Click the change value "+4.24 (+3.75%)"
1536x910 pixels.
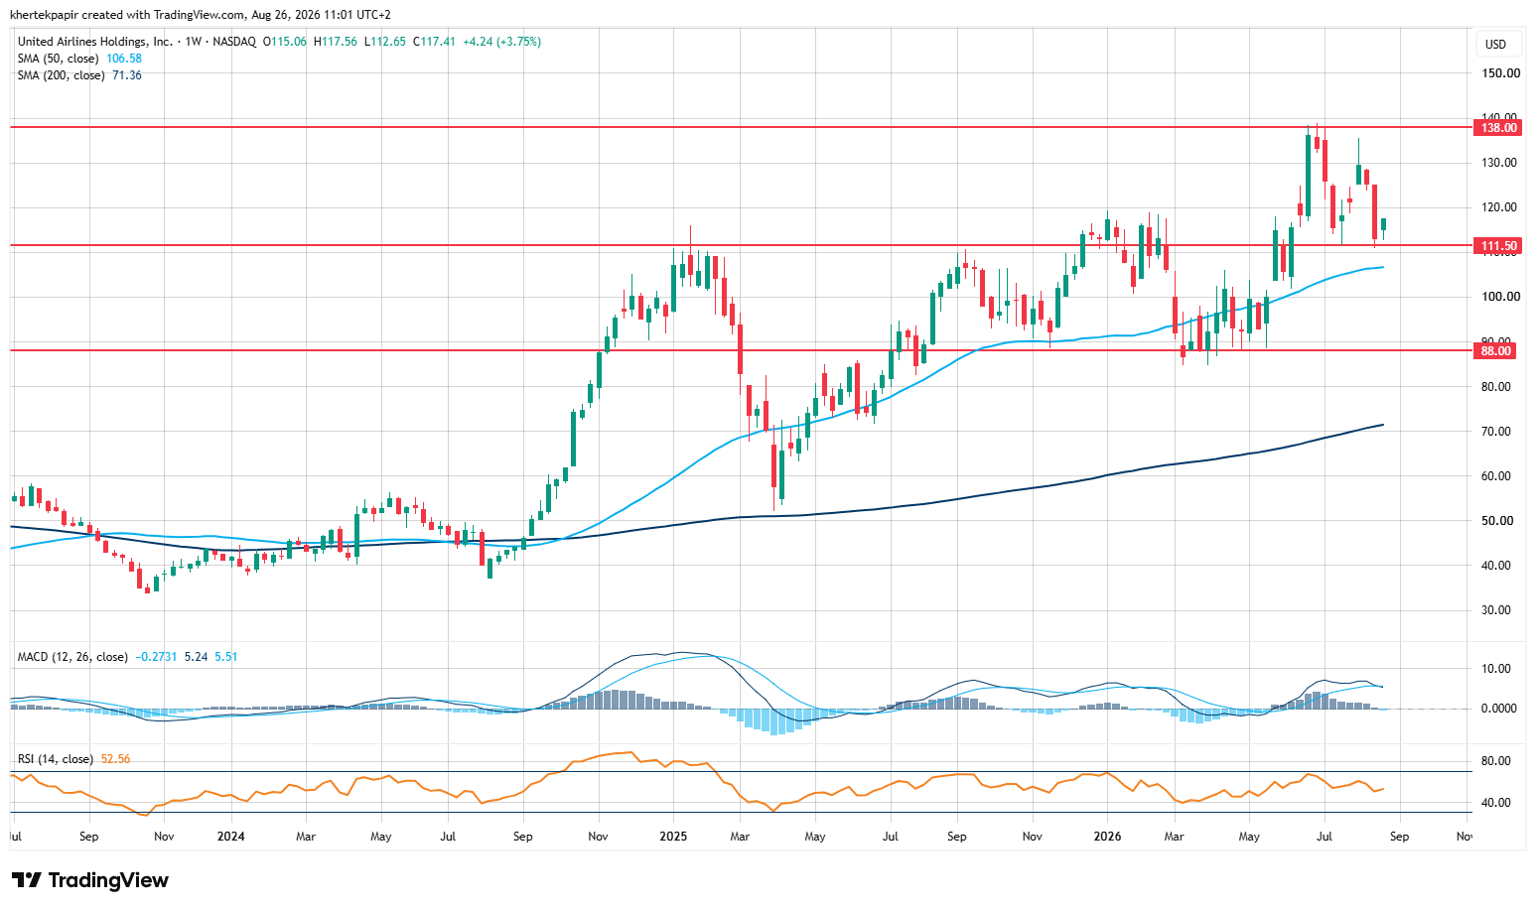(x=501, y=42)
